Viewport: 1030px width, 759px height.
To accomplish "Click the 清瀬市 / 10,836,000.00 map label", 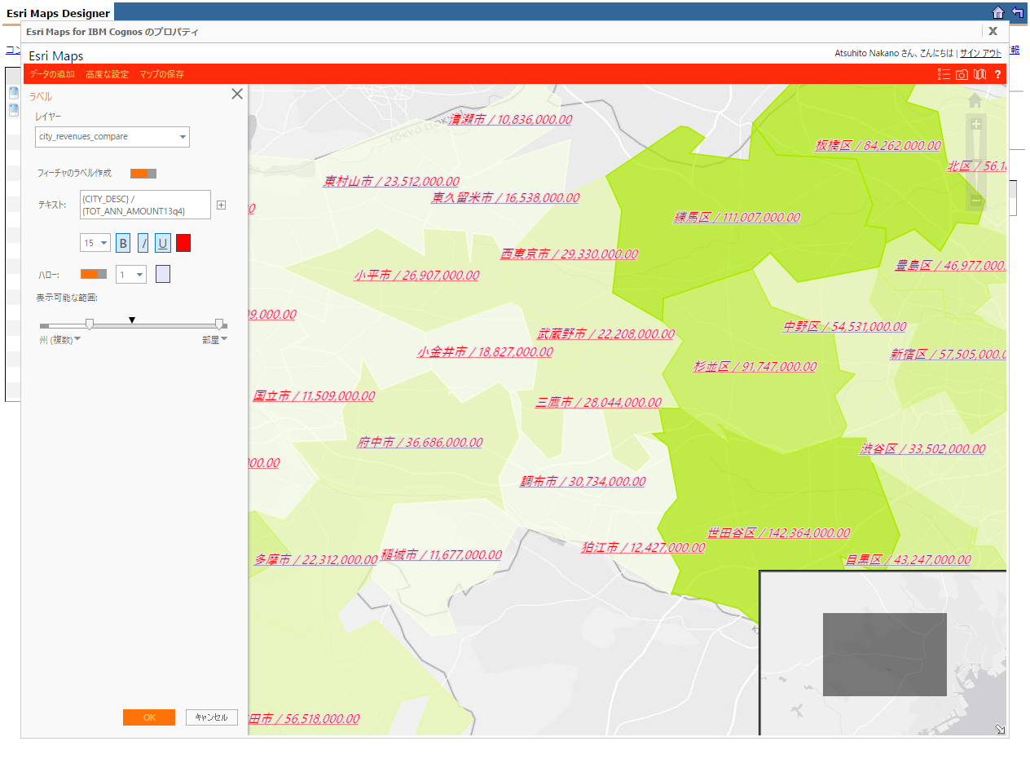I will click(x=510, y=120).
